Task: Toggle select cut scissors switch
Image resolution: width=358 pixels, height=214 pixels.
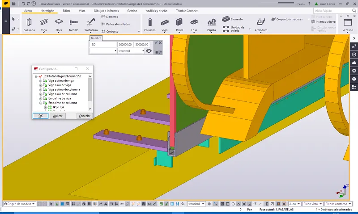Action: pyautogui.click(x=106, y=204)
